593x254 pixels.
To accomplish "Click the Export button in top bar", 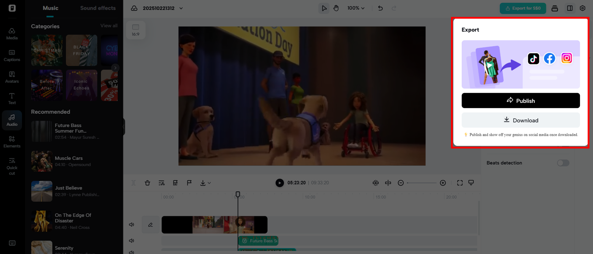I will (x=523, y=8).
